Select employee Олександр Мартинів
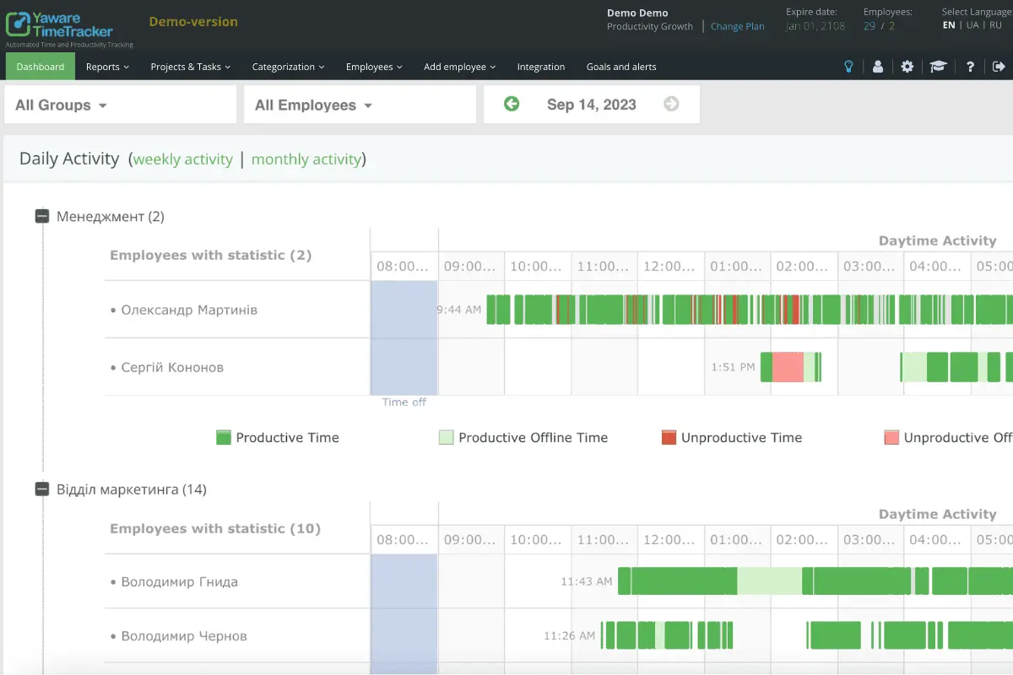The image size is (1013, 675). 189,310
